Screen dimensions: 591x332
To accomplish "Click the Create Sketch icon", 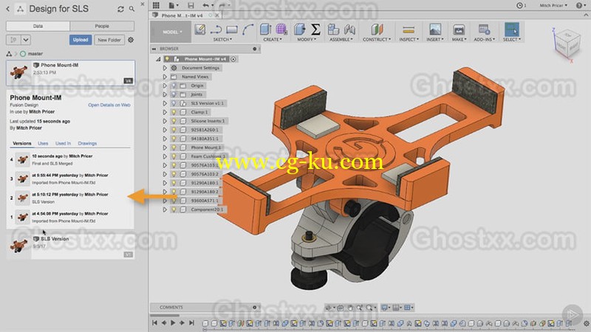I will (x=200, y=30).
